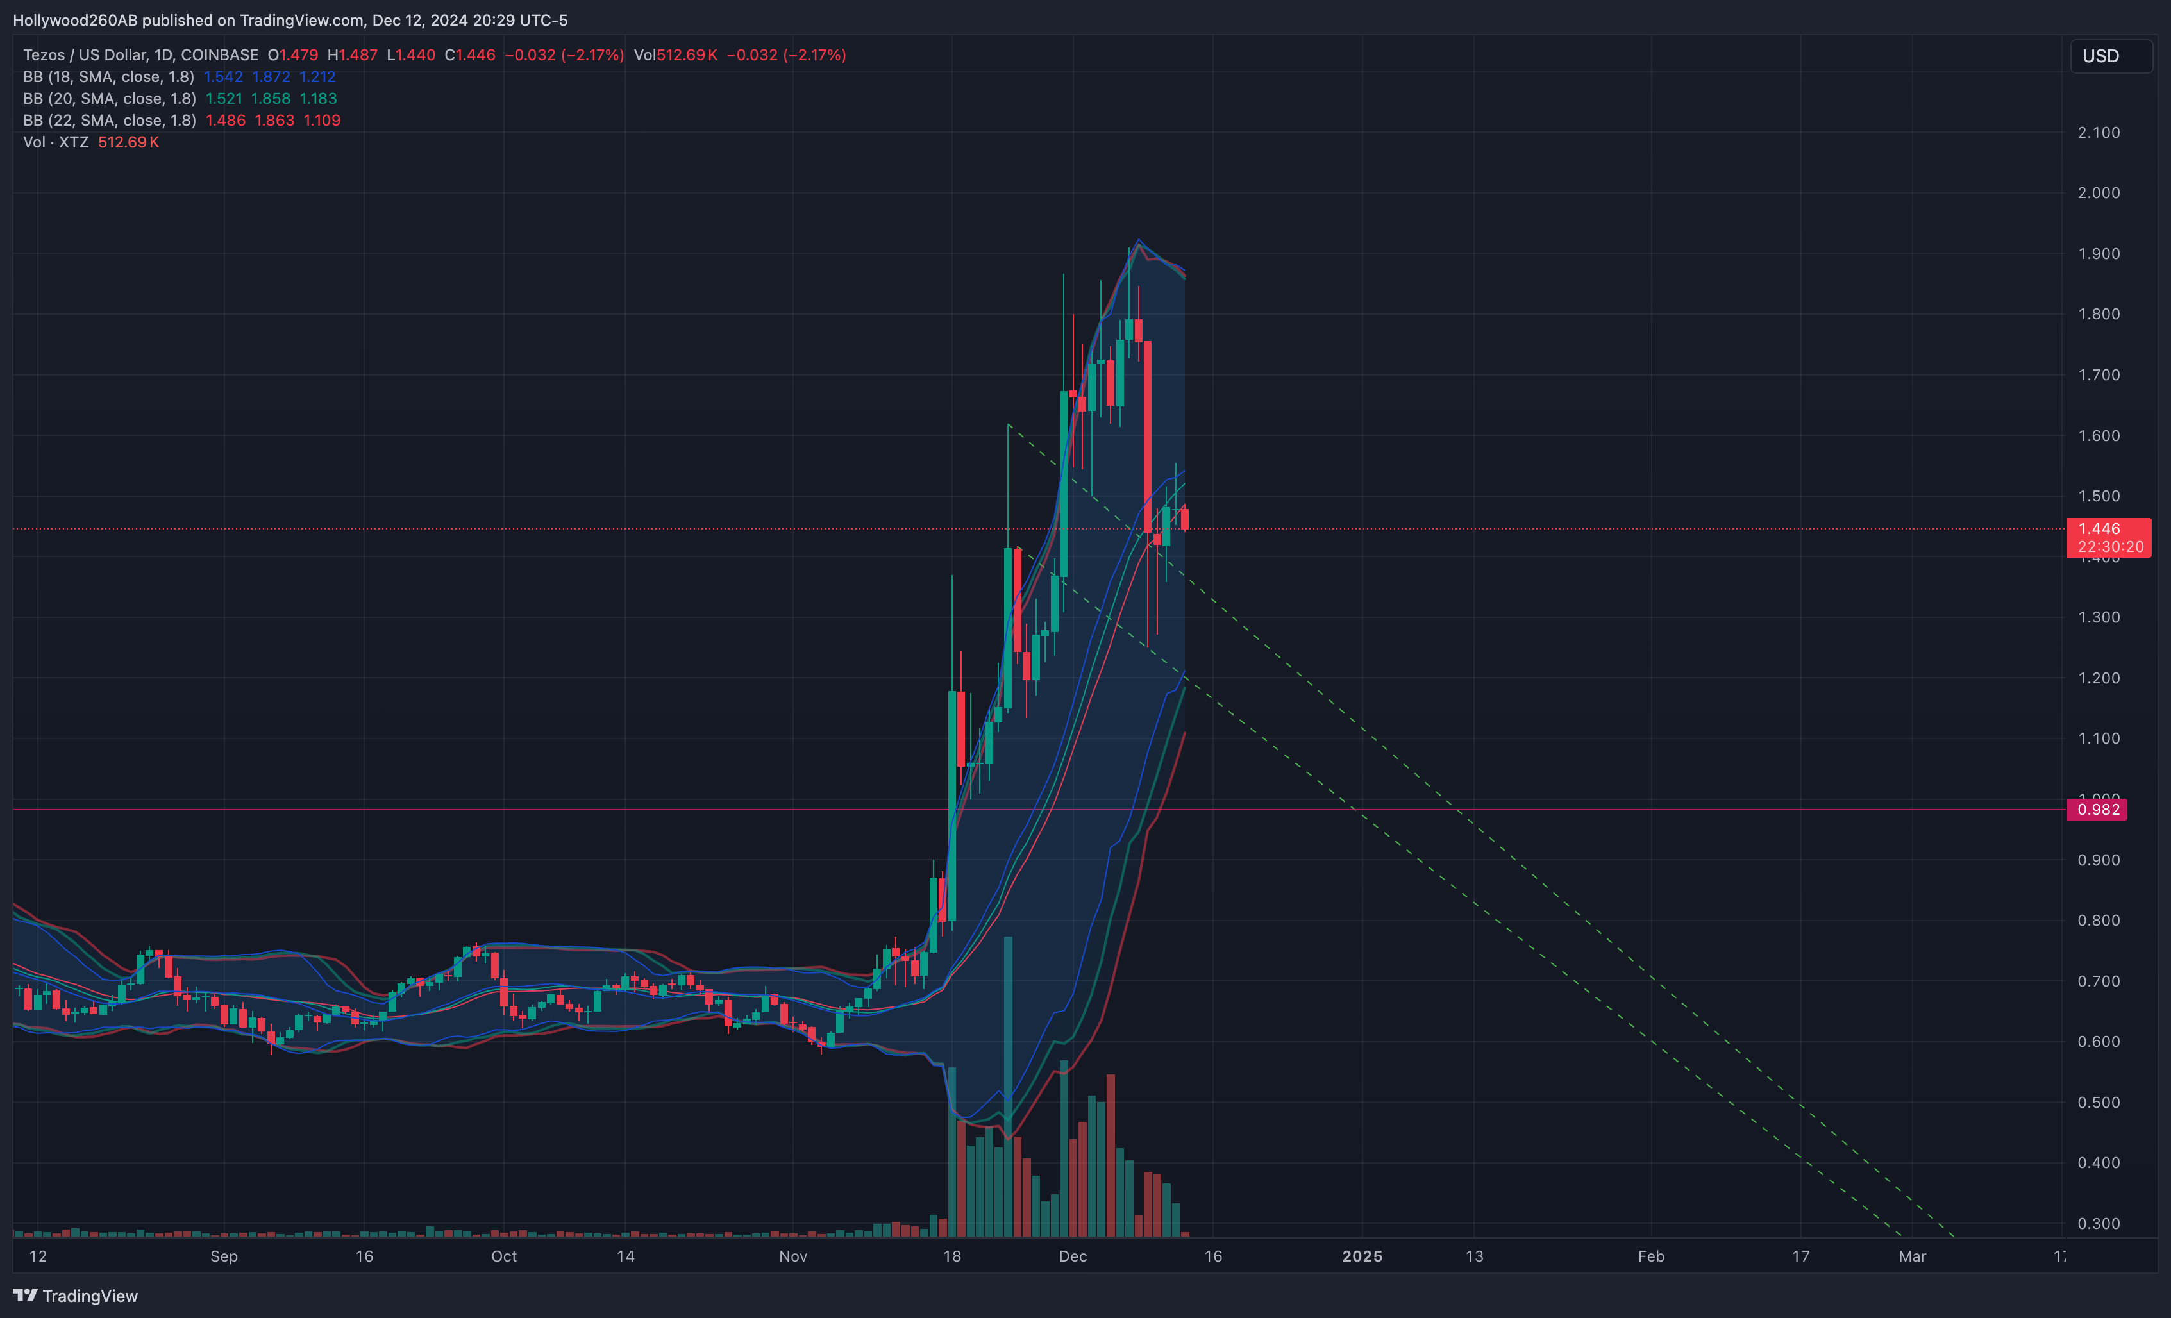Click the 0.600 price axis label
Viewport: 2171px width, 1318px height.
(2099, 1041)
